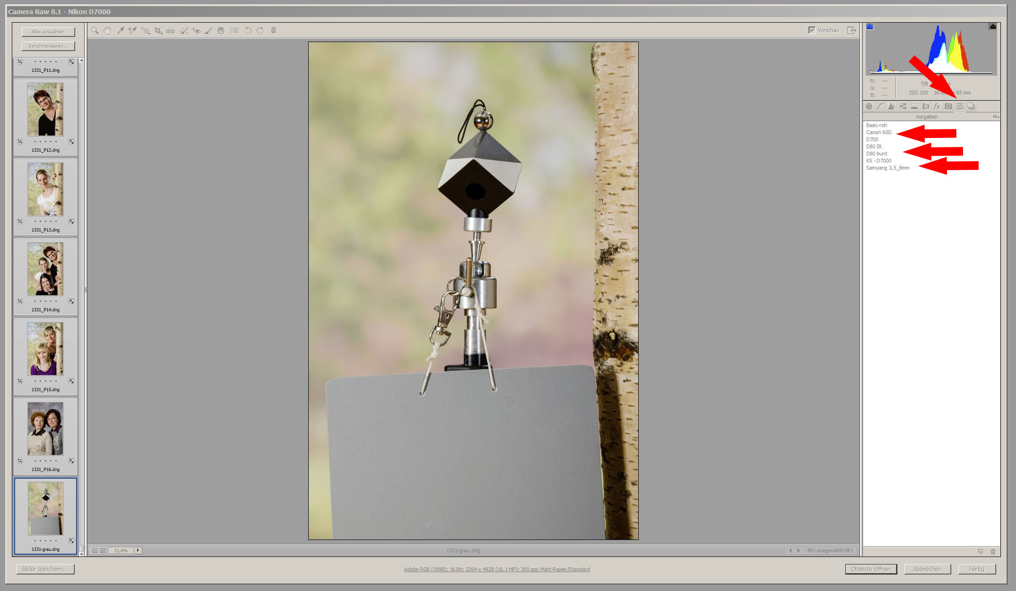Select thumbnail 1331_P14.dng
This screenshot has width=1016, height=591.
tap(45, 269)
